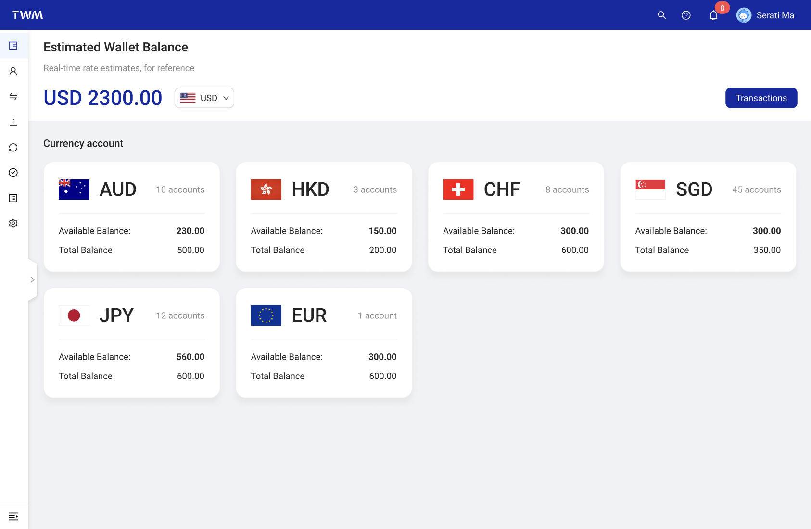The height and width of the screenshot is (529, 811).
Task: Click the notification badge showing 8
Action: click(722, 8)
